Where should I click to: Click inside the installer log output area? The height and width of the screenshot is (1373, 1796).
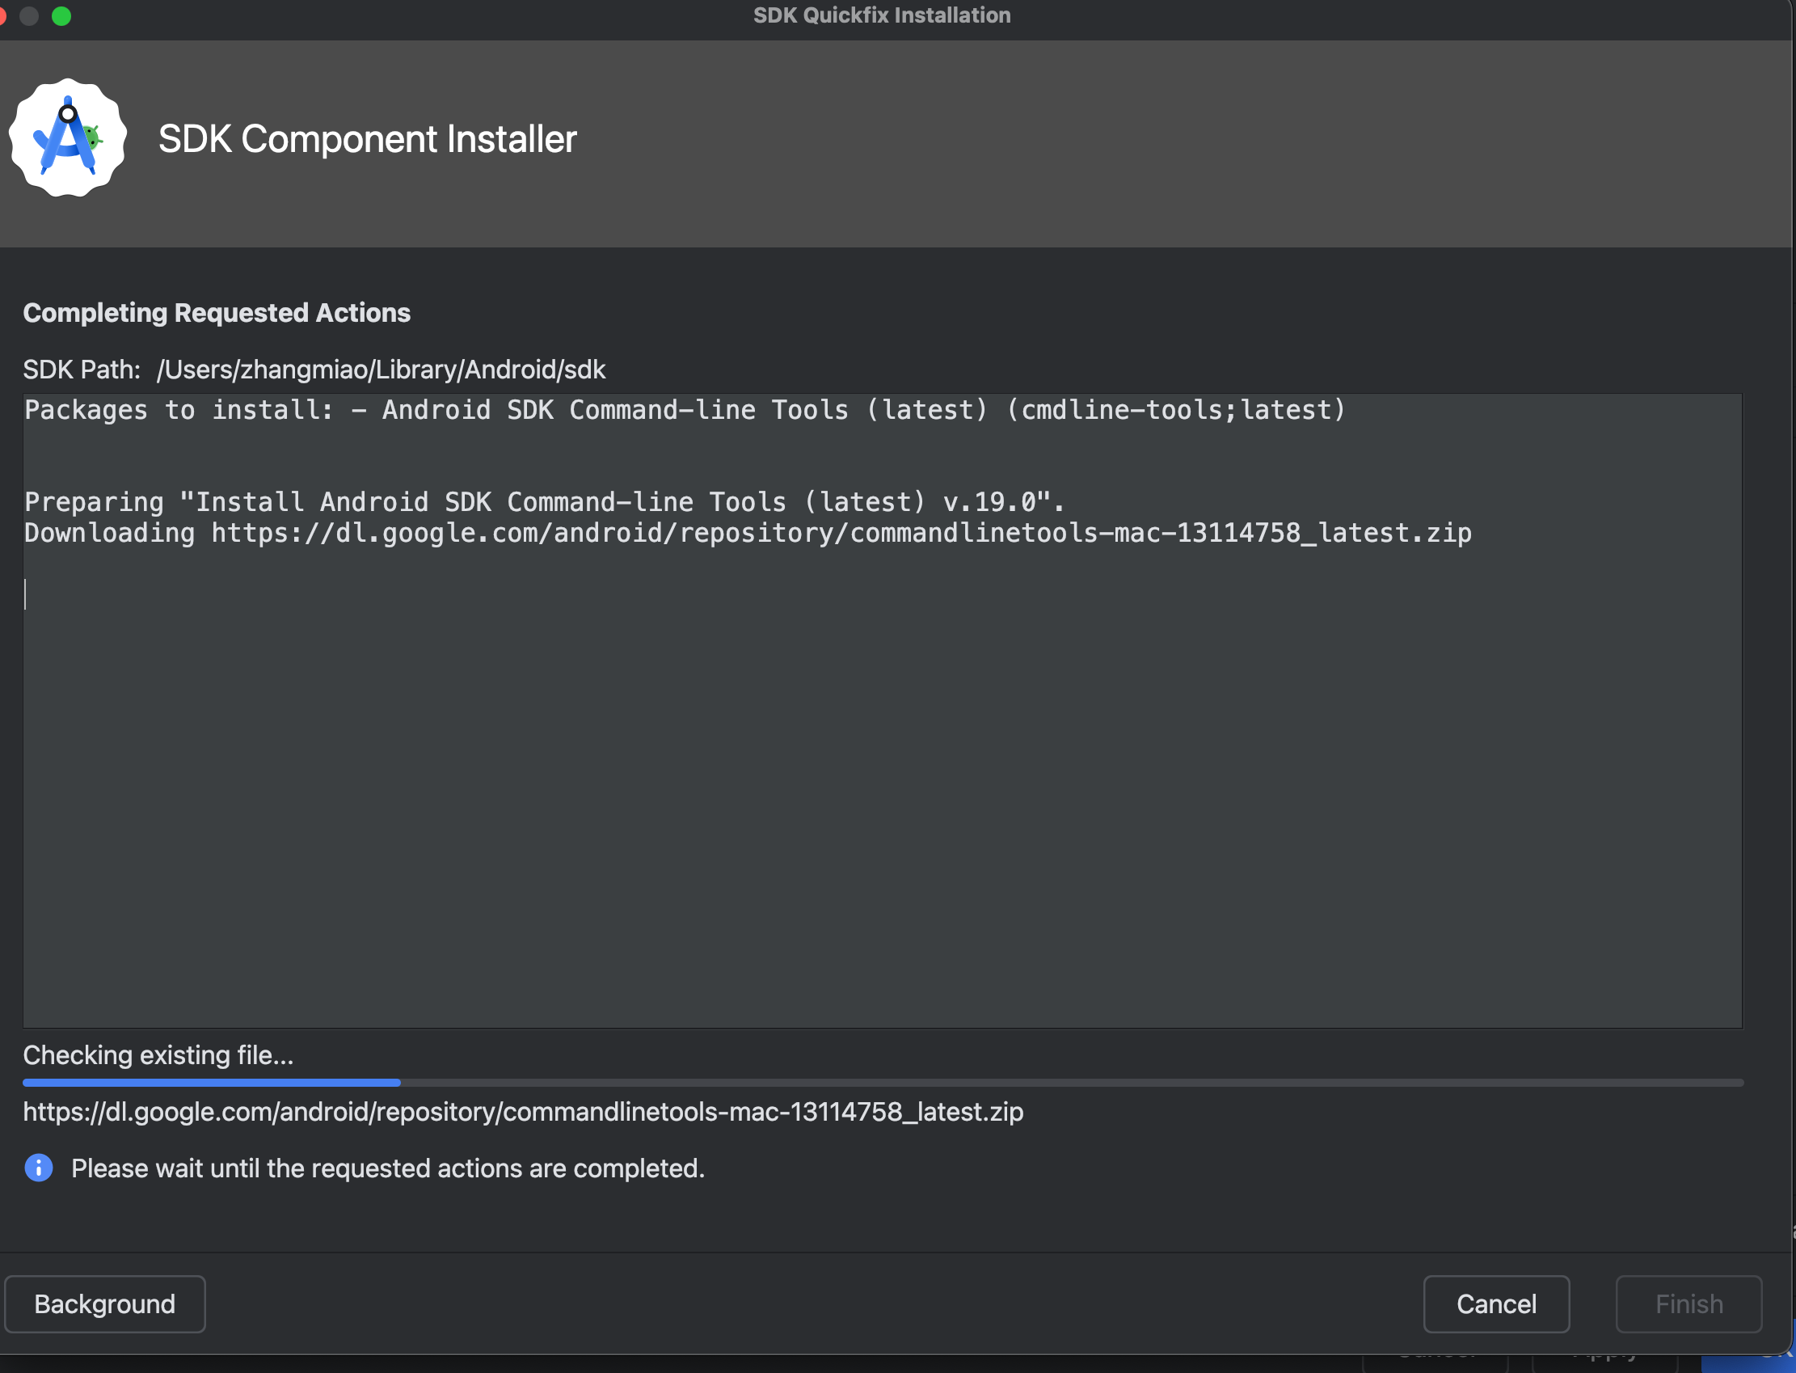pyautogui.click(x=883, y=711)
